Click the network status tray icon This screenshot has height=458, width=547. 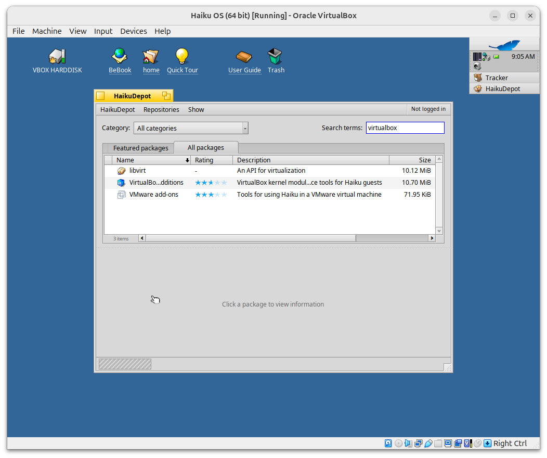[x=486, y=57]
